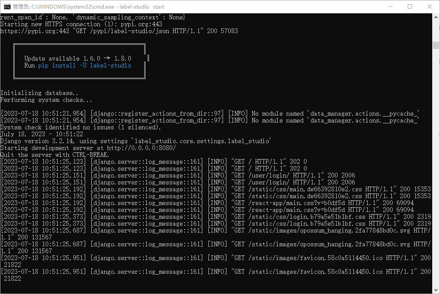Click the maximize window button

(x=410, y=6)
